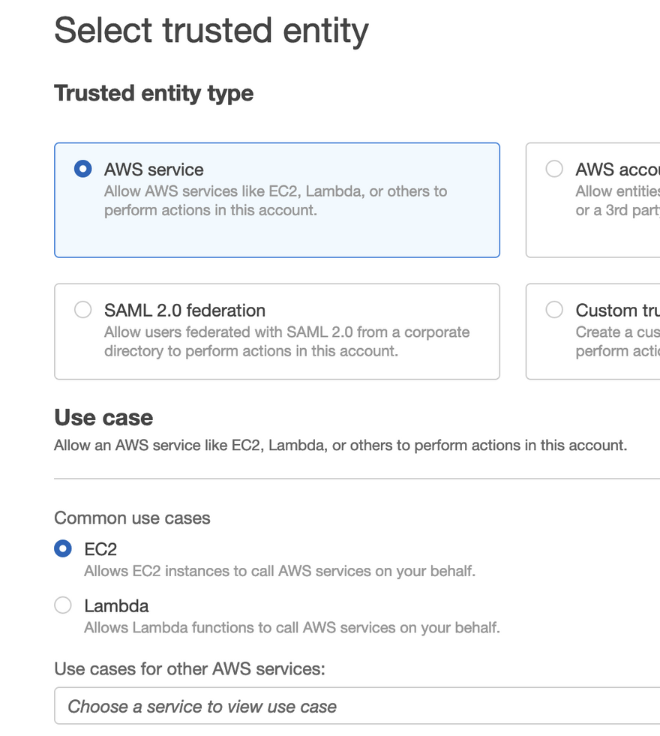
Task: Click the AWS service card description text
Action: [276, 201]
